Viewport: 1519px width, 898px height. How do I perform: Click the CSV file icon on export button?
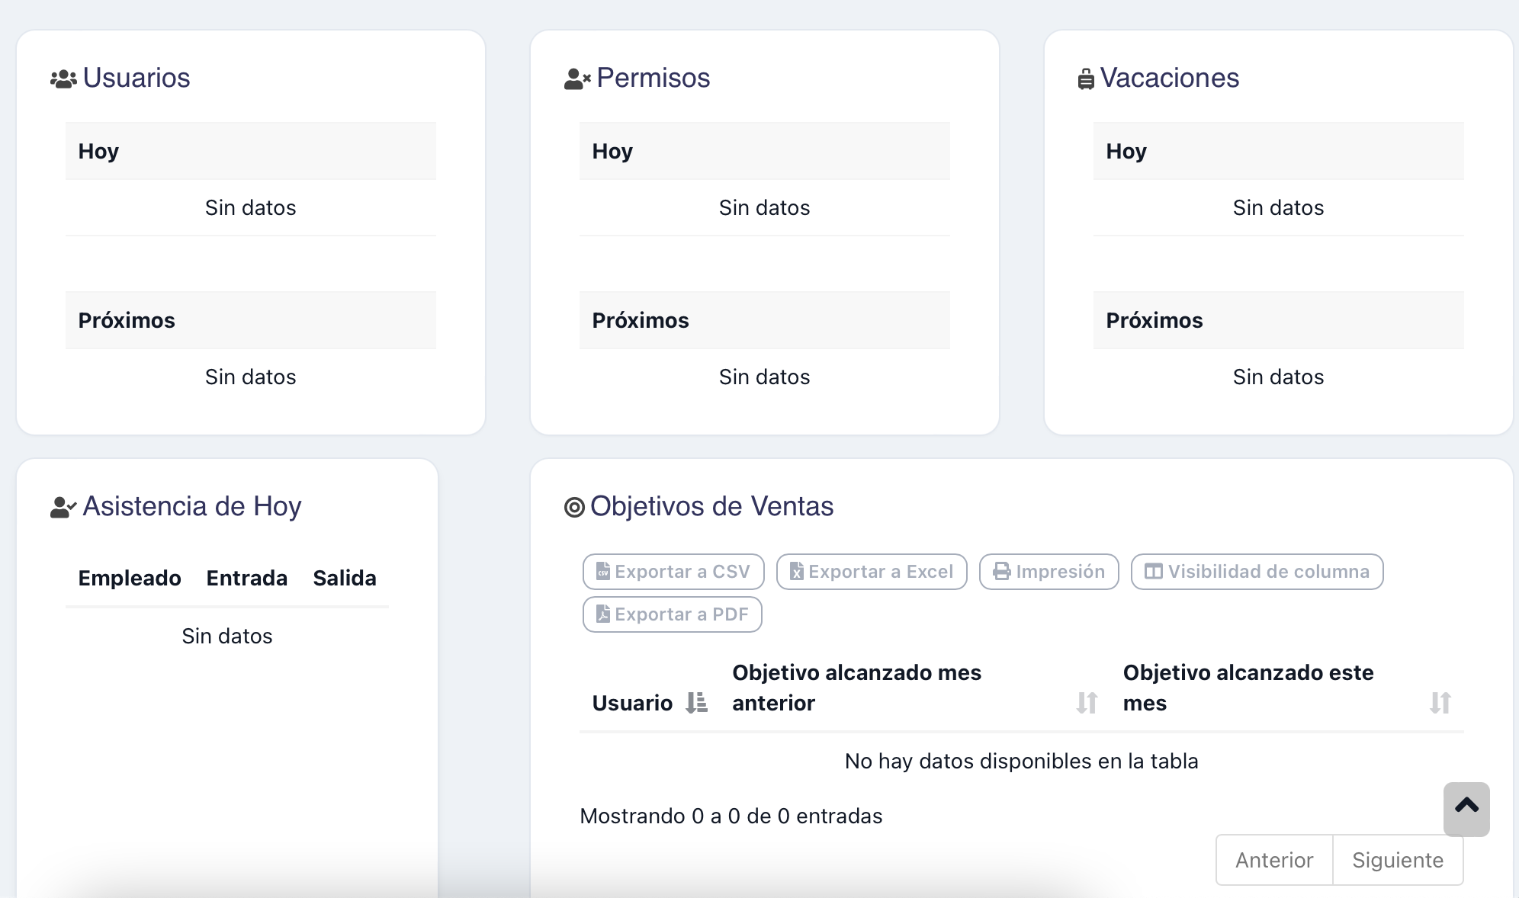[602, 572]
